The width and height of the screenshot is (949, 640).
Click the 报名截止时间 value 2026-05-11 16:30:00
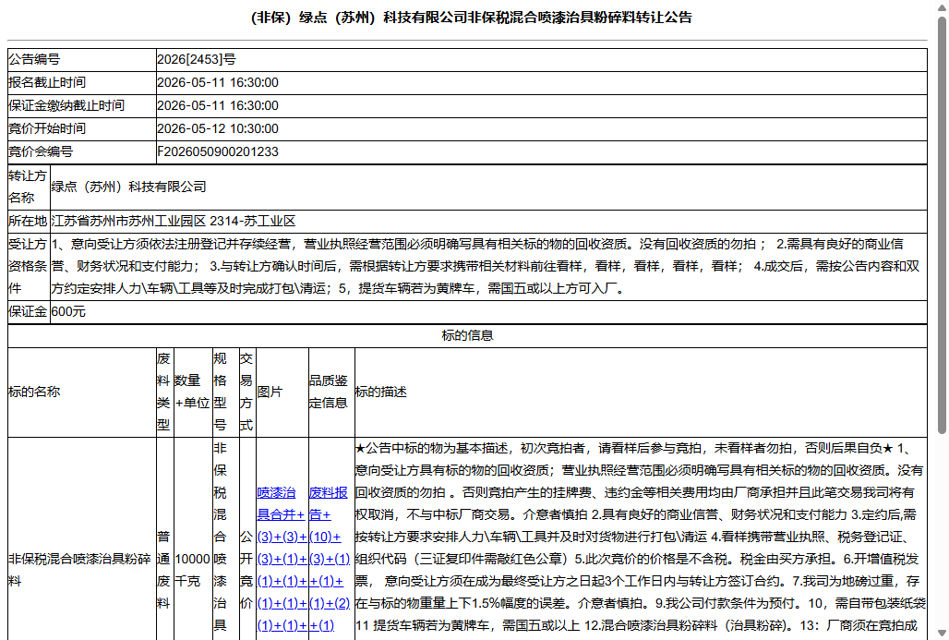(218, 82)
